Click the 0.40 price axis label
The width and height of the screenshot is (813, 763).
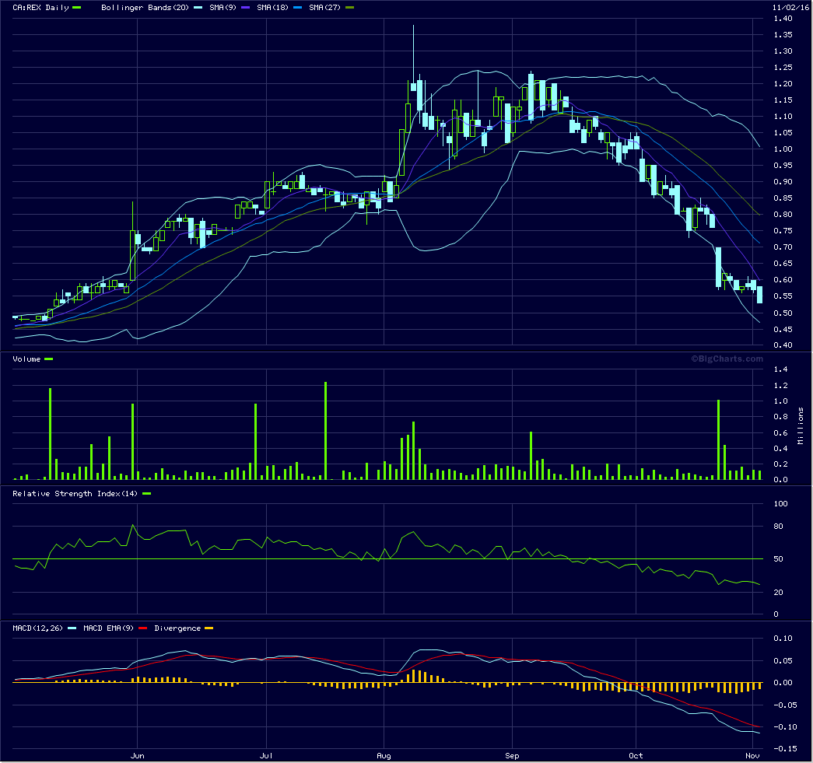pos(783,345)
